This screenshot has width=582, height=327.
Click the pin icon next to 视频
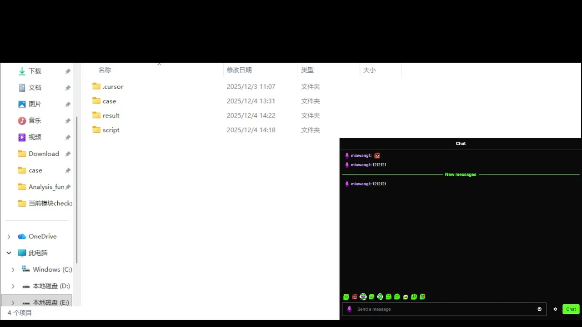pos(68,137)
